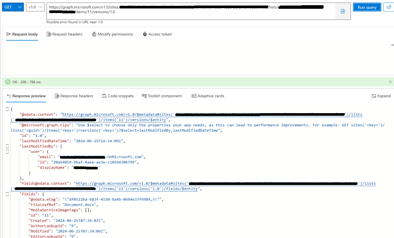The height and width of the screenshot is (238, 394).
Task: Click the share query icon top right
Action: pos(390,7)
